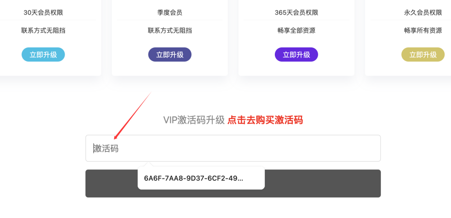This screenshot has width=451, height=218.
Task: Click the 畅享全部资源 text
Action: [296, 30]
